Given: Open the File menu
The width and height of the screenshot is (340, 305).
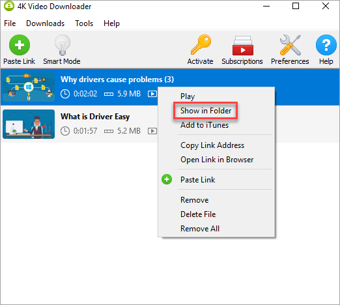Looking at the screenshot, I should click(x=10, y=23).
